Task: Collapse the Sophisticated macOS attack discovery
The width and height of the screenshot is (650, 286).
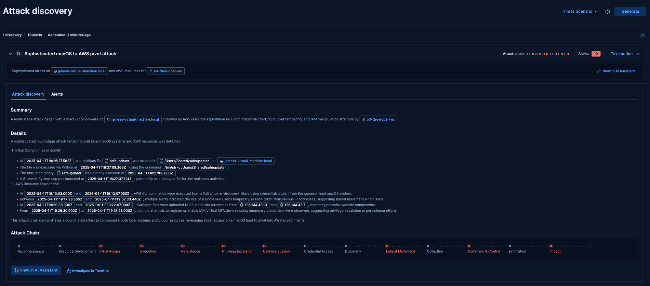Action: [x=11, y=54]
